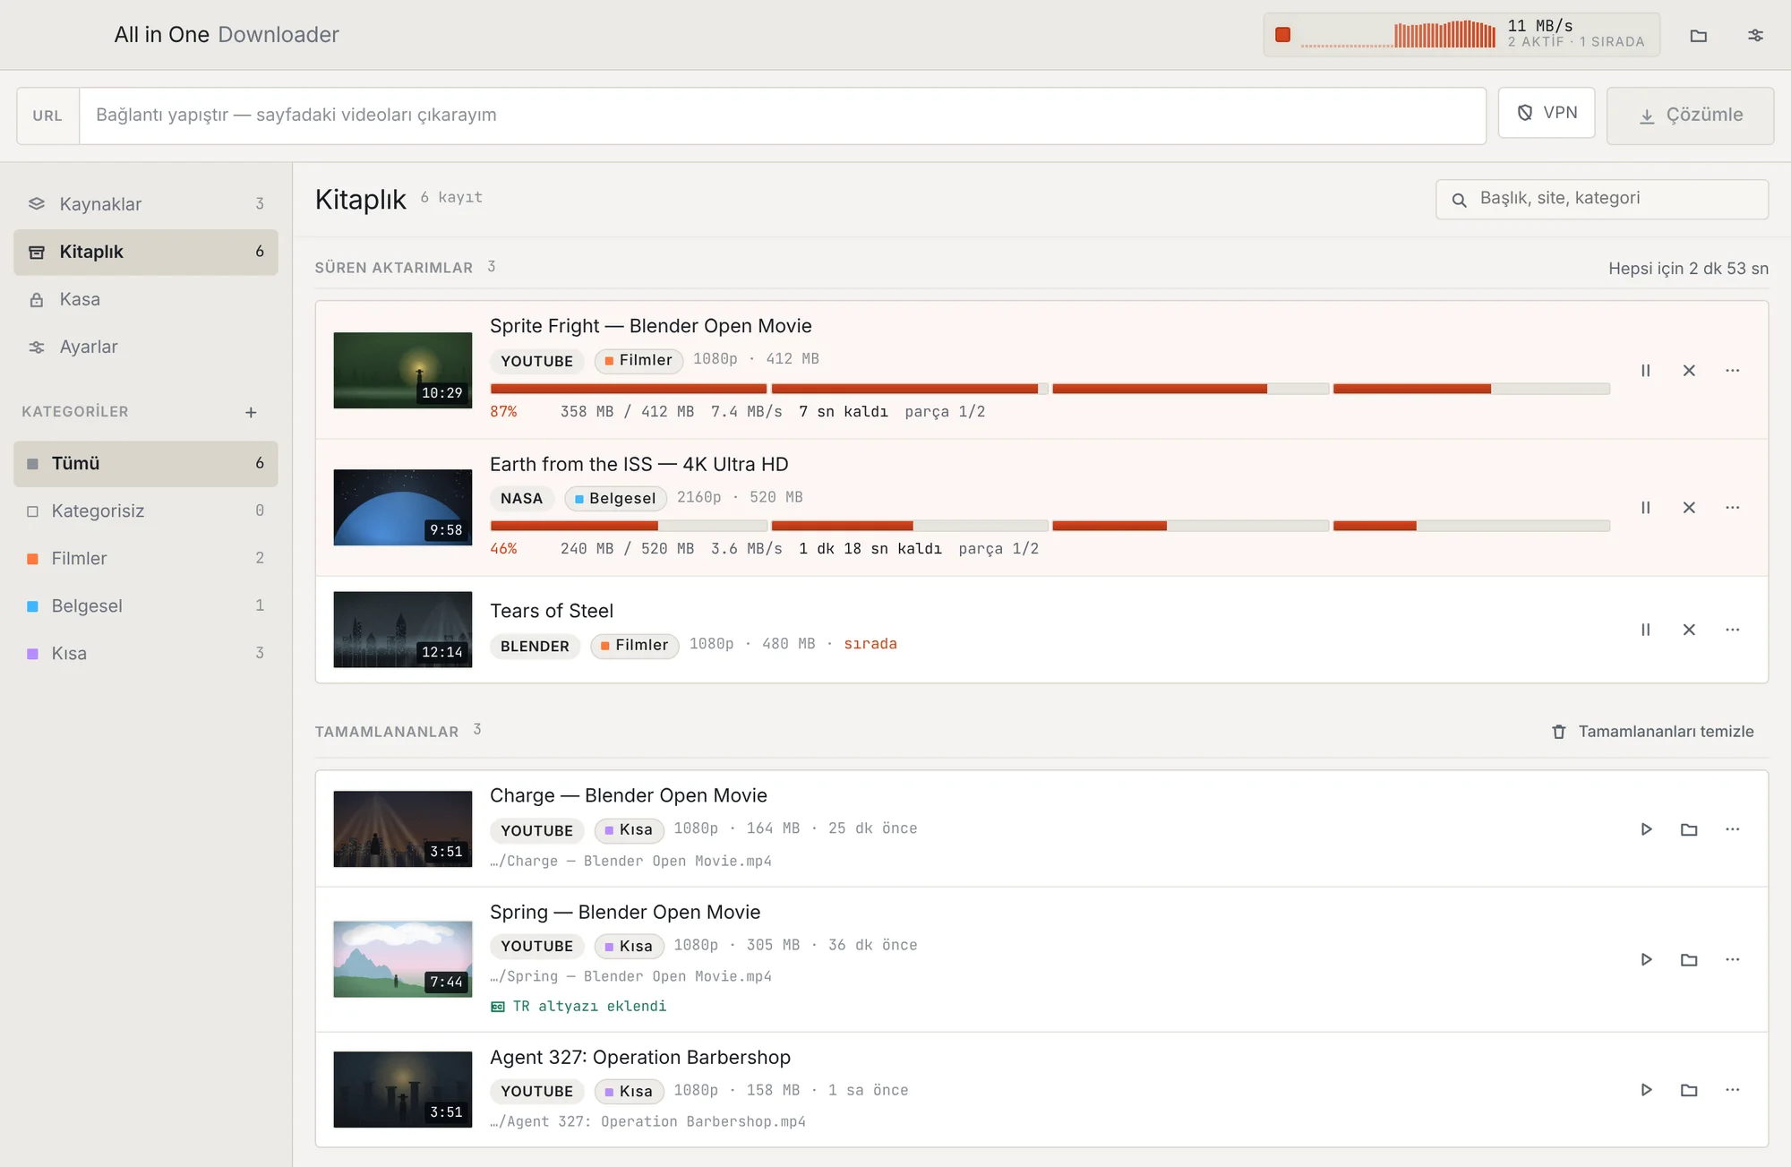Pause the Earth from the ISS download

click(x=1646, y=508)
